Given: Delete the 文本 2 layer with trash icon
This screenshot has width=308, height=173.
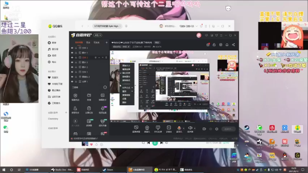Looking at the screenshot, I should [x=106, y=57].
